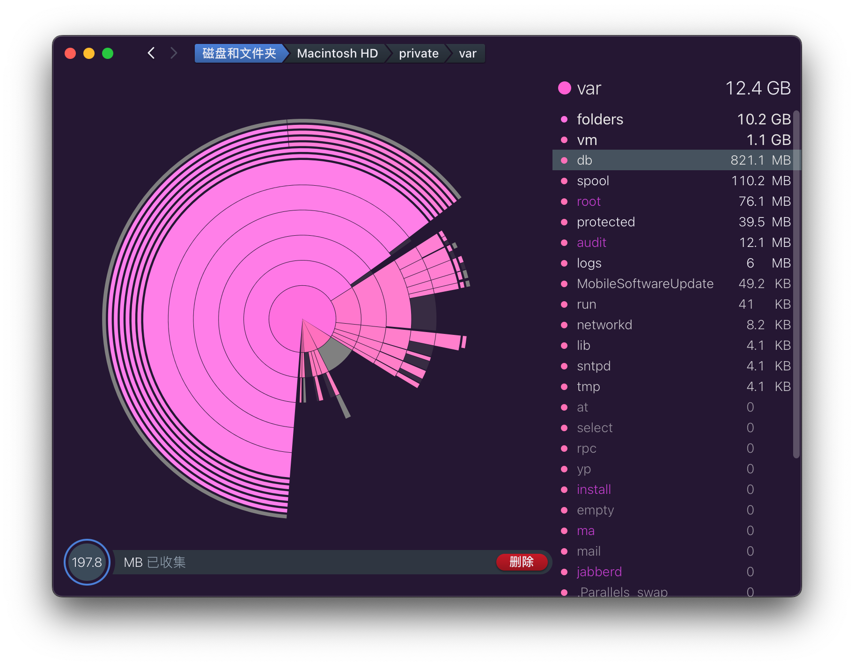The image size is (854, 666).
Task: Open the 磁盘和文件夹 breadcrumb
Action: (239, 53)
